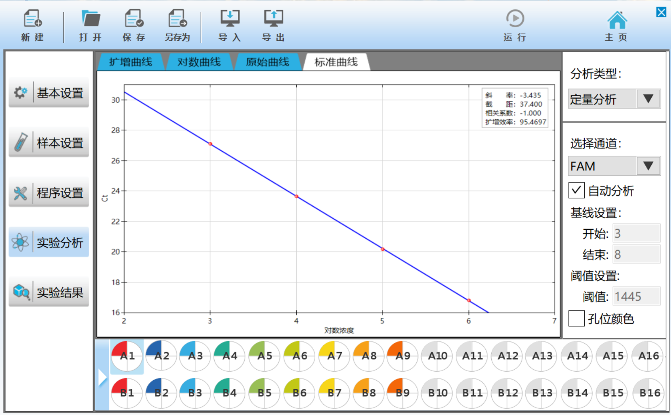Click the 新建 (New) file icon
This screenshot has height=415, width=671.
click(x=32, y=19)
